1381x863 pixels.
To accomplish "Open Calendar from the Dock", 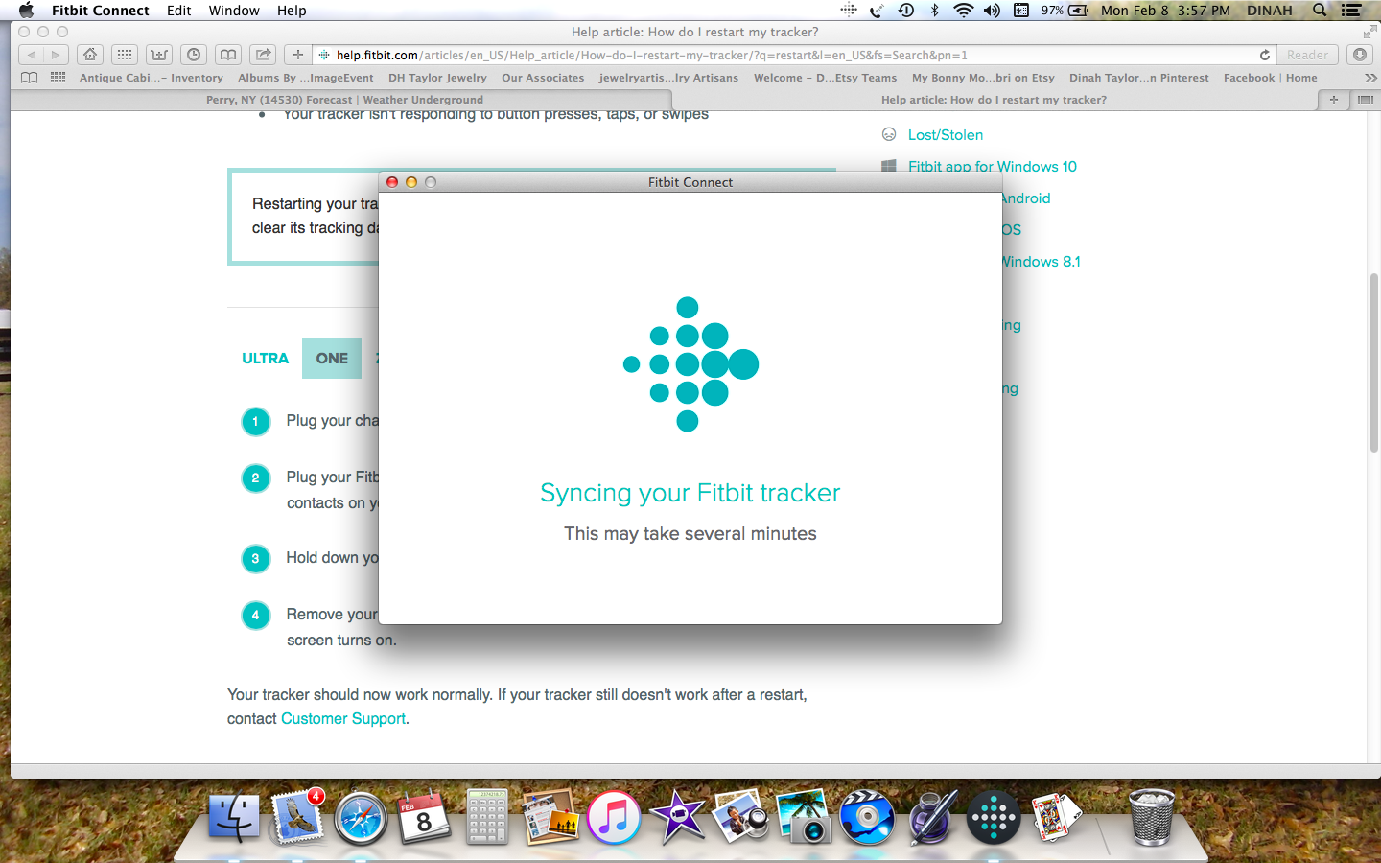I will [x=424, y=817].
